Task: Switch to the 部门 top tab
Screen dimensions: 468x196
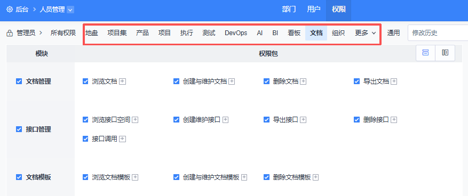Action: click(x=289, y=10)
